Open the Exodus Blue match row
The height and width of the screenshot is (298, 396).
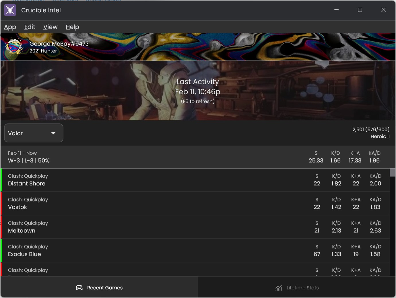coord(195,250)
